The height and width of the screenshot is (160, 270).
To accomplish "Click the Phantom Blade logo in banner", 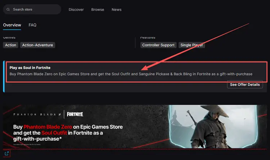I will click(x=37, y=114).
